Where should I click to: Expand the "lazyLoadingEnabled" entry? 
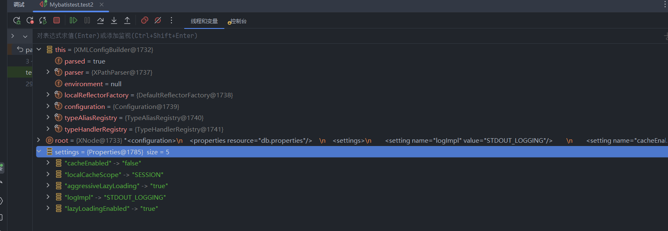(x=48, y=208)
